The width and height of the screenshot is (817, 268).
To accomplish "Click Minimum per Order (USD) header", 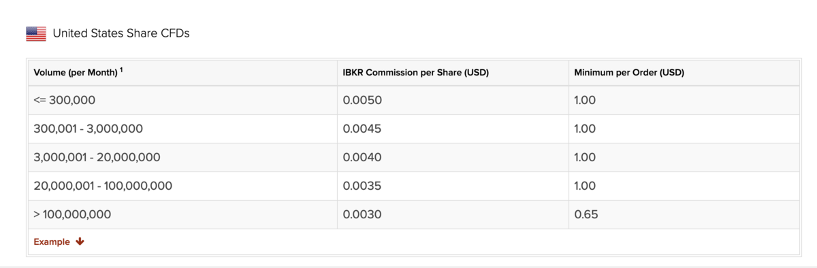I will click(x=629, y=73).
